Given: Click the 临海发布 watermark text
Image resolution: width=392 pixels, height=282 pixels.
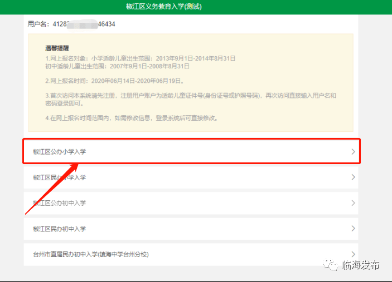Looking at the screenshot, I should 361,265.
